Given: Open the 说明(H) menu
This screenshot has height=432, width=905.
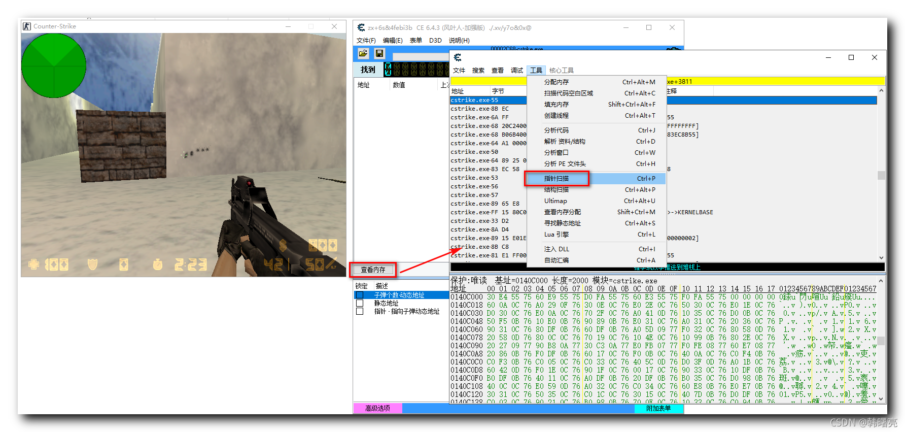Looking at the screenshot, I should (x=459, y=41).
